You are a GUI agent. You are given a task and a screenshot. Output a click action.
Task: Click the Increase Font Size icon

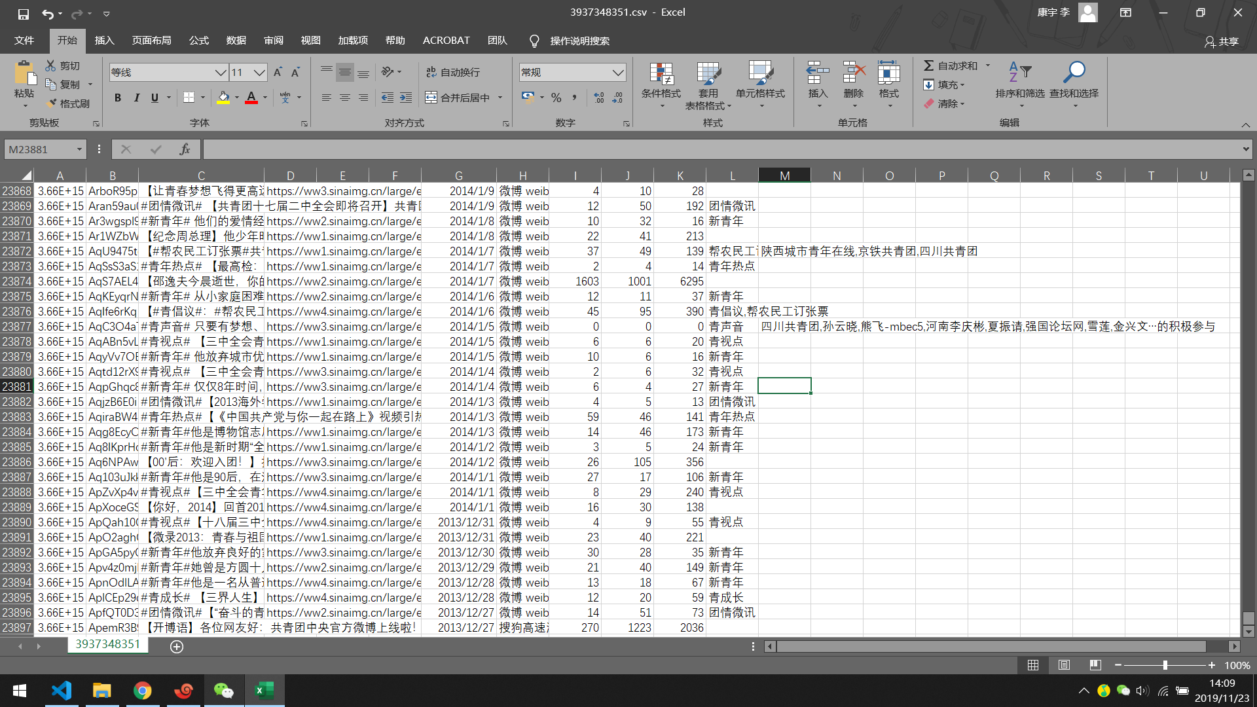click(278, 72)
